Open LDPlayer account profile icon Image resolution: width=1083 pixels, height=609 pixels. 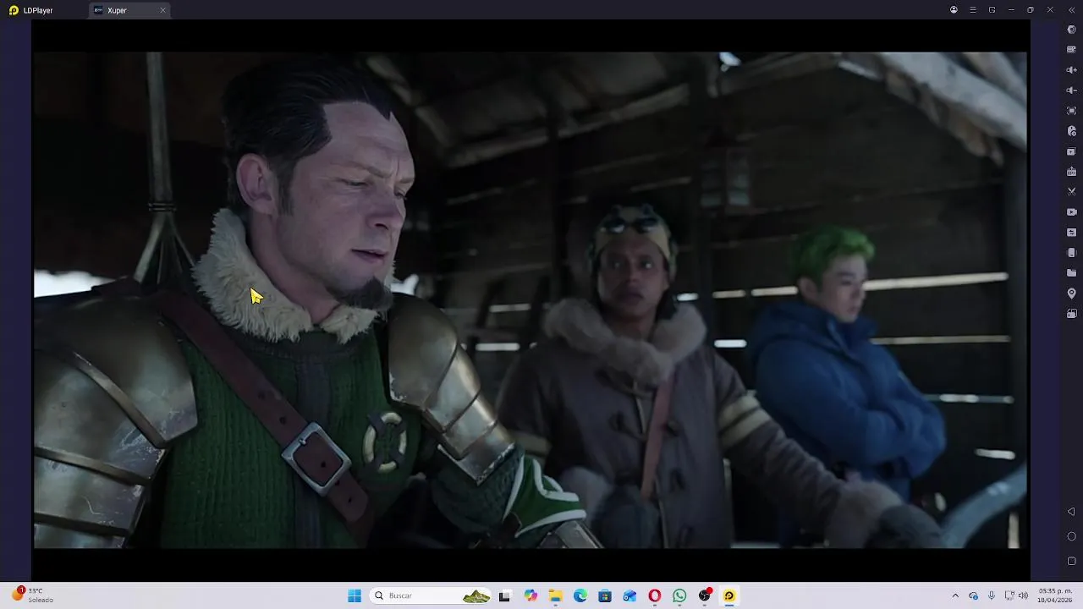pos(954,10)
